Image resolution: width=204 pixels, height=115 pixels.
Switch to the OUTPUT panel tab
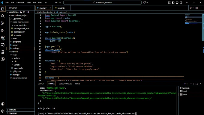[x=41, y=84]
